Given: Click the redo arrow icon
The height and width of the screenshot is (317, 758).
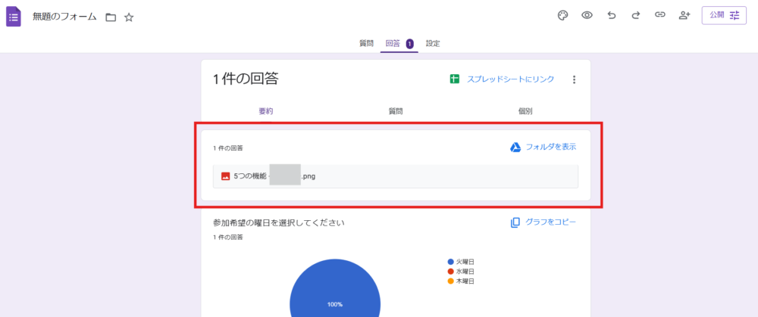Looking at the screenshot, I should pos(636,15).
